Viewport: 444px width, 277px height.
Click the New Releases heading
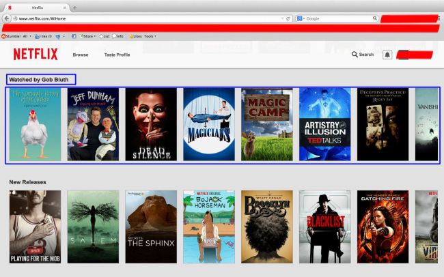(28, 182)
